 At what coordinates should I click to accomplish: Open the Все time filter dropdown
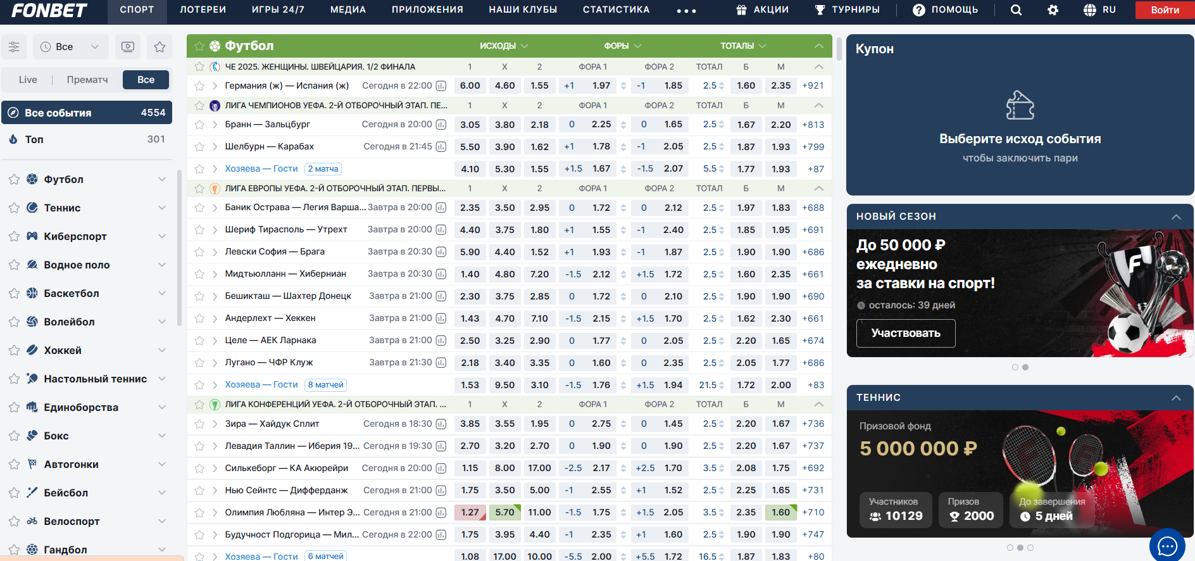point(70,47)
